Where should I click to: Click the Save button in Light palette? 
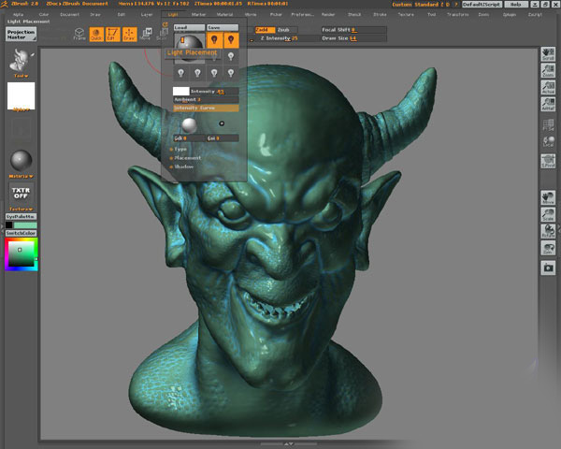coord(223,27)
